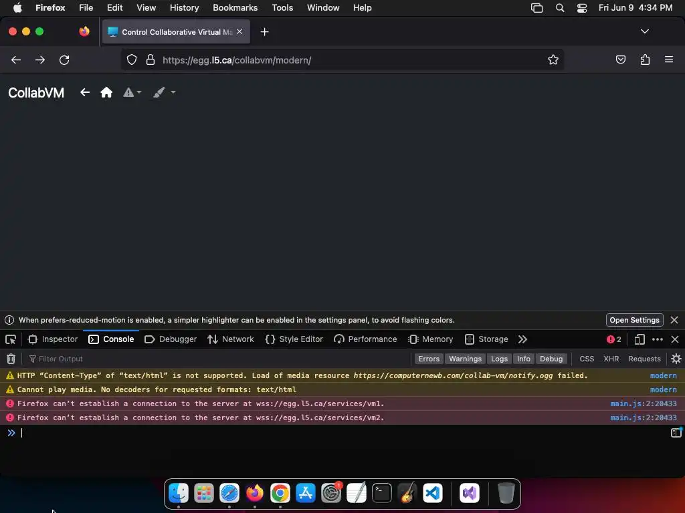This screenshot has height=513, width=685.
Task: Click the CollabVM back arrow icon
Action: pos(85,92)
